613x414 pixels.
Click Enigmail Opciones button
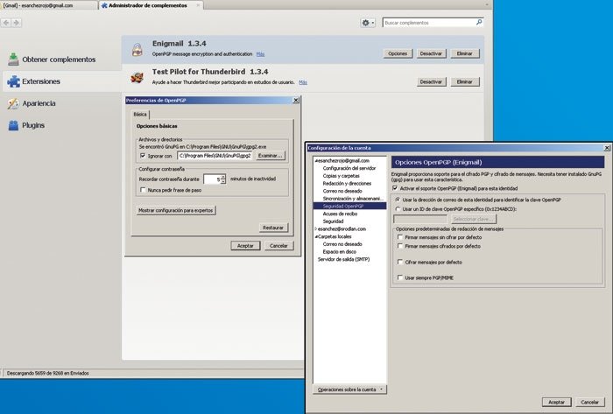(x=398, y=53)
